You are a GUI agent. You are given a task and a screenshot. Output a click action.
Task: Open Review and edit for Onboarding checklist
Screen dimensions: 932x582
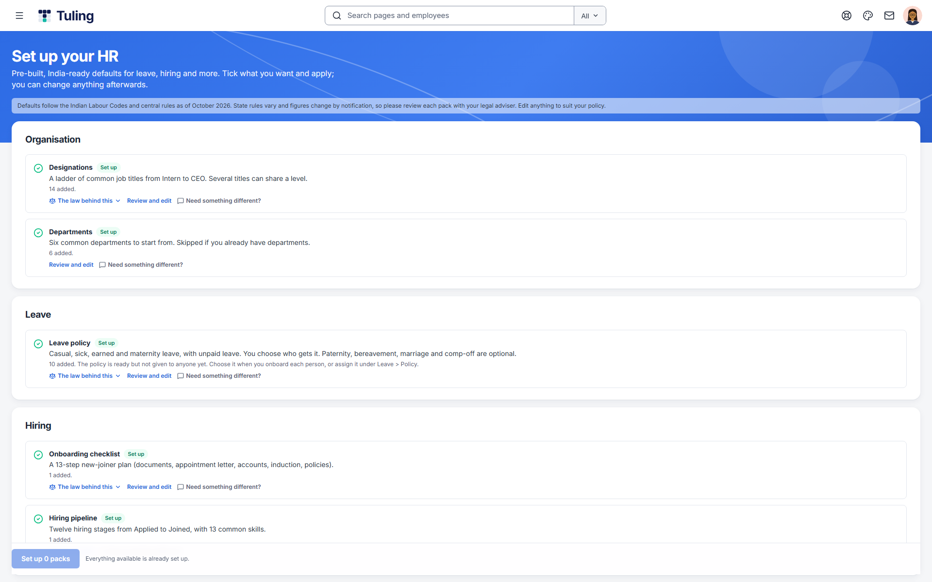click(149, 487)
